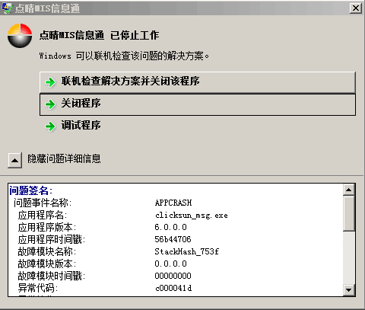
Task: Select the 关闭程序 command button
Action: (x=198, y=104)
